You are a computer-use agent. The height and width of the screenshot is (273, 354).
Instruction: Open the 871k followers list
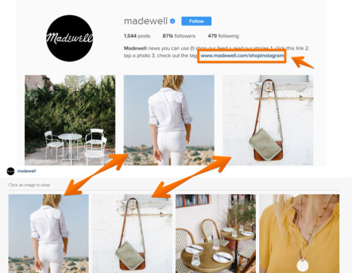[179, 36]
